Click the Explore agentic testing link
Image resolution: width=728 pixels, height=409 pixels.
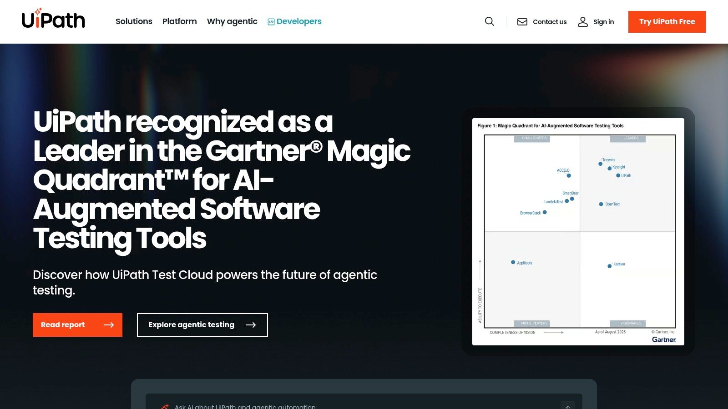(x=202, y=325)
